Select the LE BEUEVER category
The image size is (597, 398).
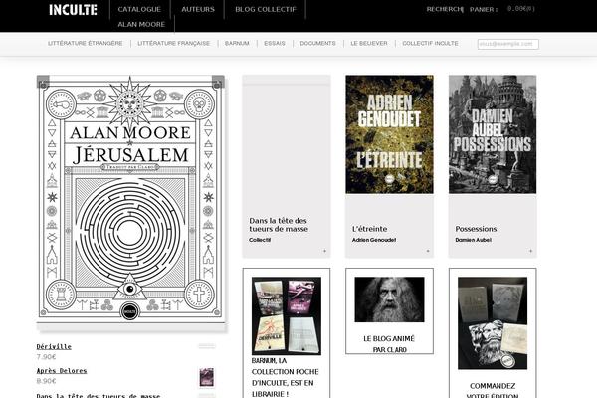(369, 44)
